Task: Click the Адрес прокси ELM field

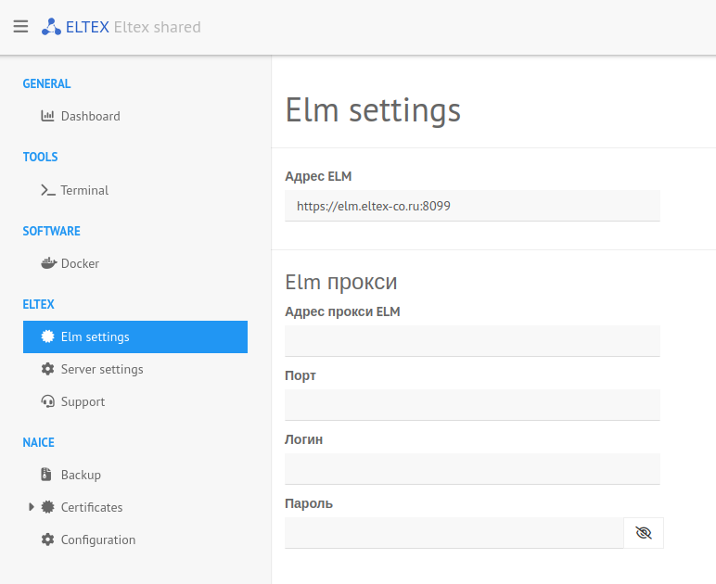Action: point(472,340)
